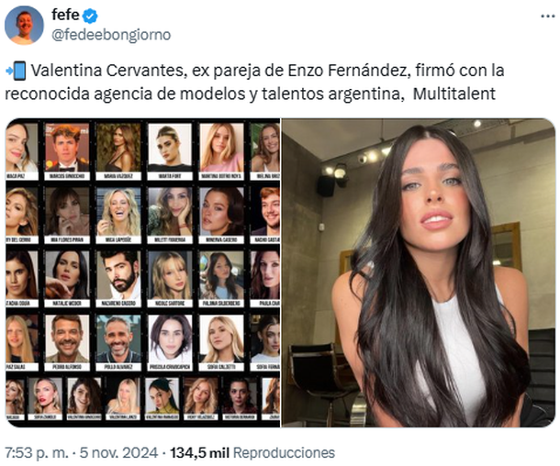
Task: Click the Pedro Alfonso portrait in grid
Action: point(67,342)
